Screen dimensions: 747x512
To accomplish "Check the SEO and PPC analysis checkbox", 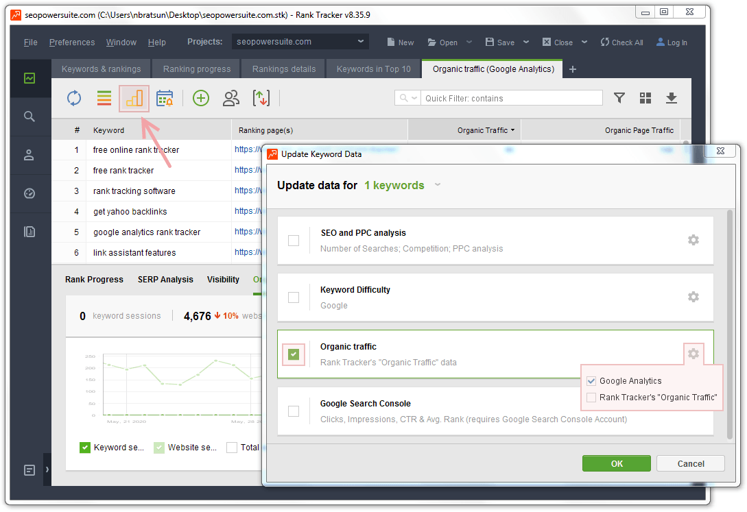I will [x=294, y=241].
